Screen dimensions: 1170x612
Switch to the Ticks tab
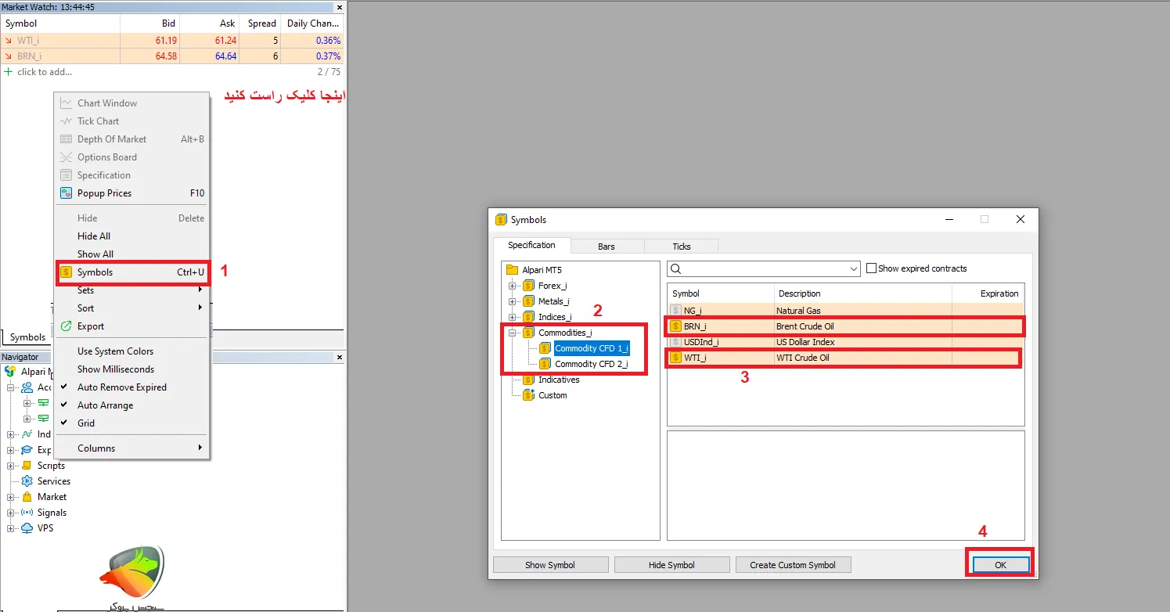pos(681,247)
